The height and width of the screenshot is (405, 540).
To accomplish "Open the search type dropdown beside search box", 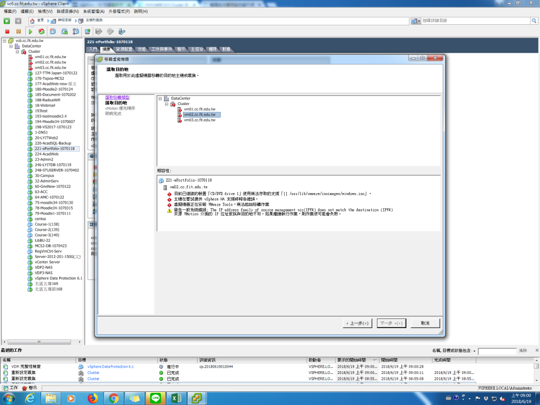I will click(x=419, y=21).
